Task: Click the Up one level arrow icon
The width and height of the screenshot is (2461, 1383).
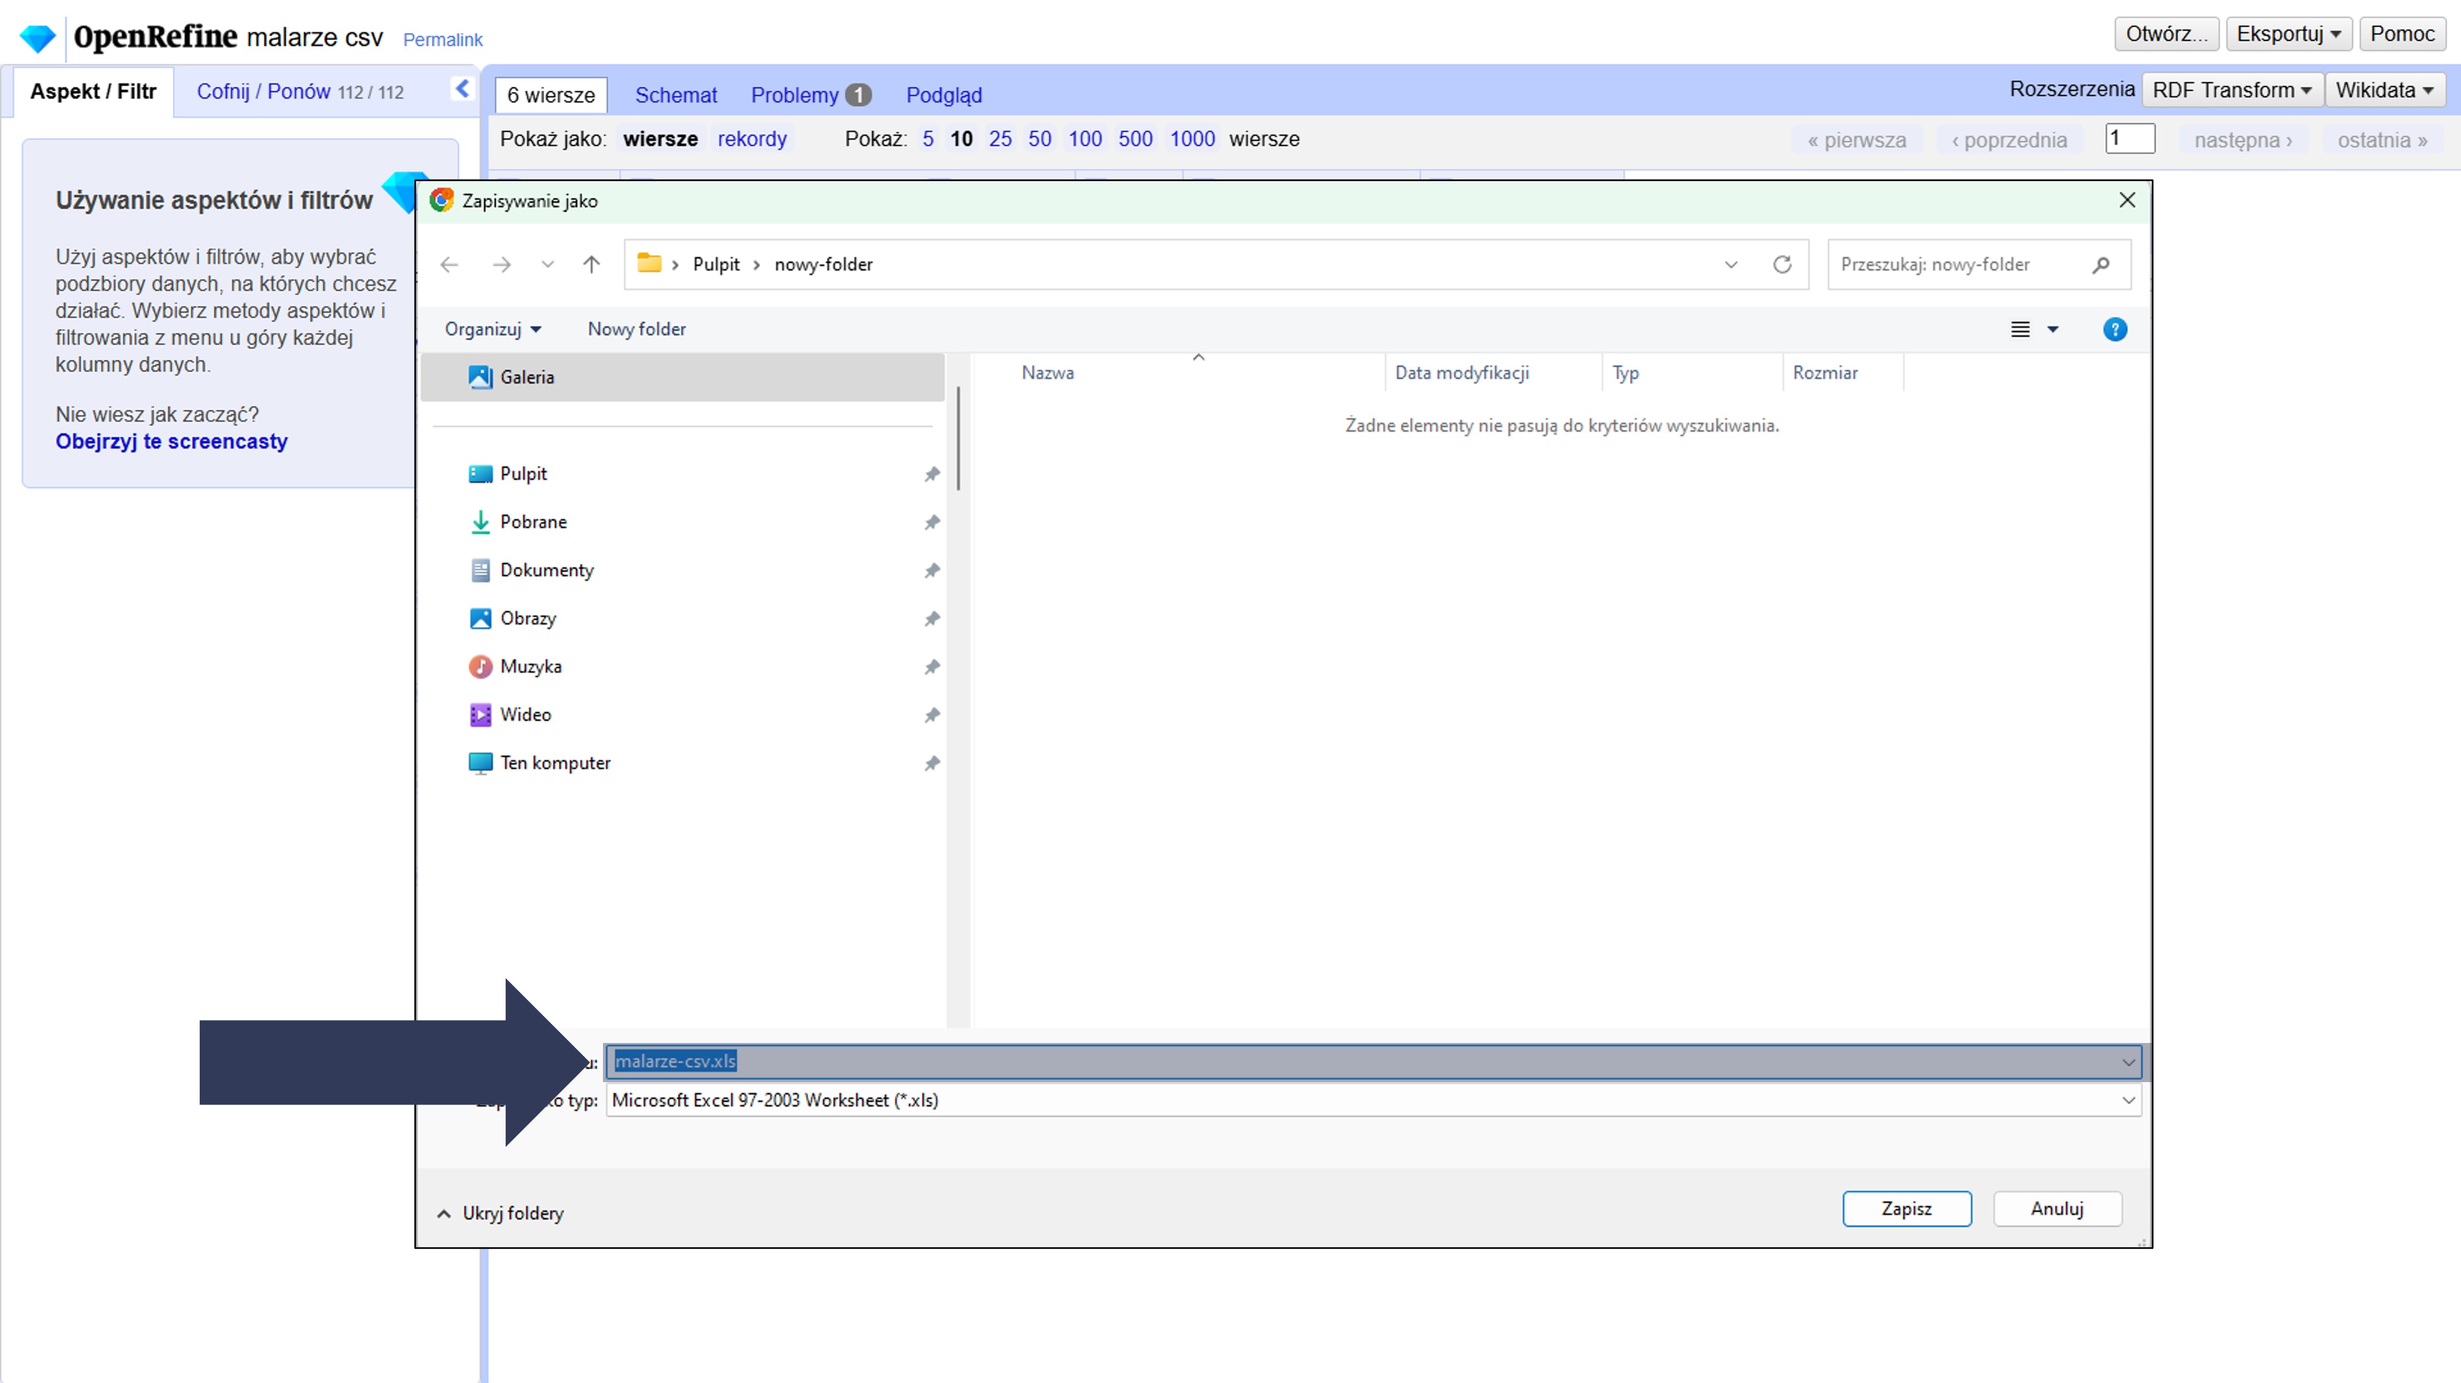Action: 591,265
